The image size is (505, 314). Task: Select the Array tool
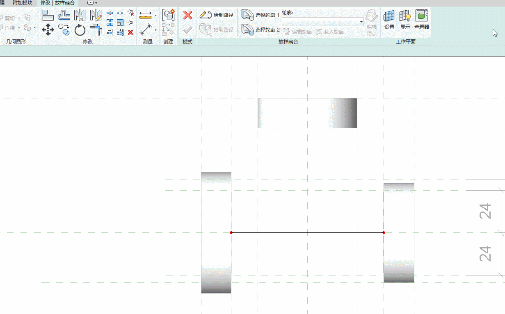110,23
